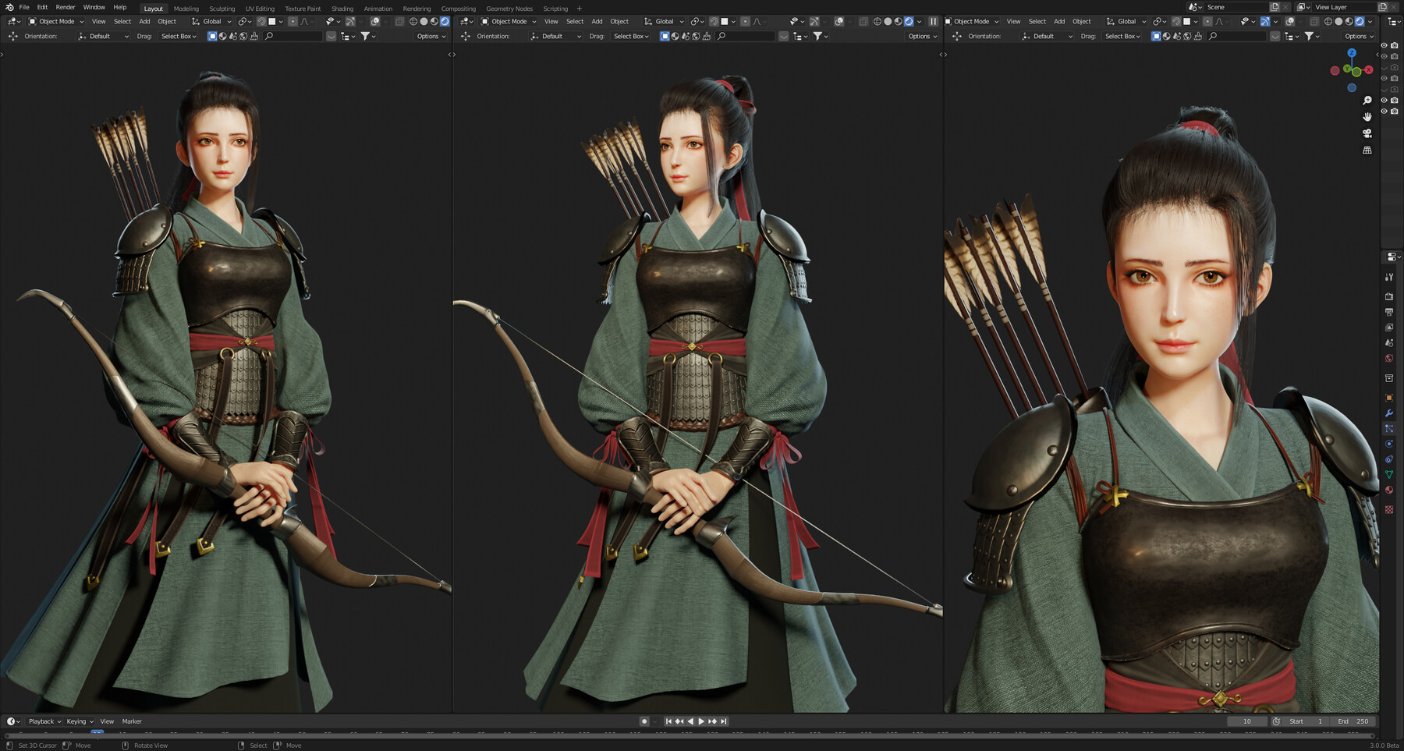Enable X-ray toggle in the right viewport
The height and width of the screenshot is (751, 1404).
1315,21
